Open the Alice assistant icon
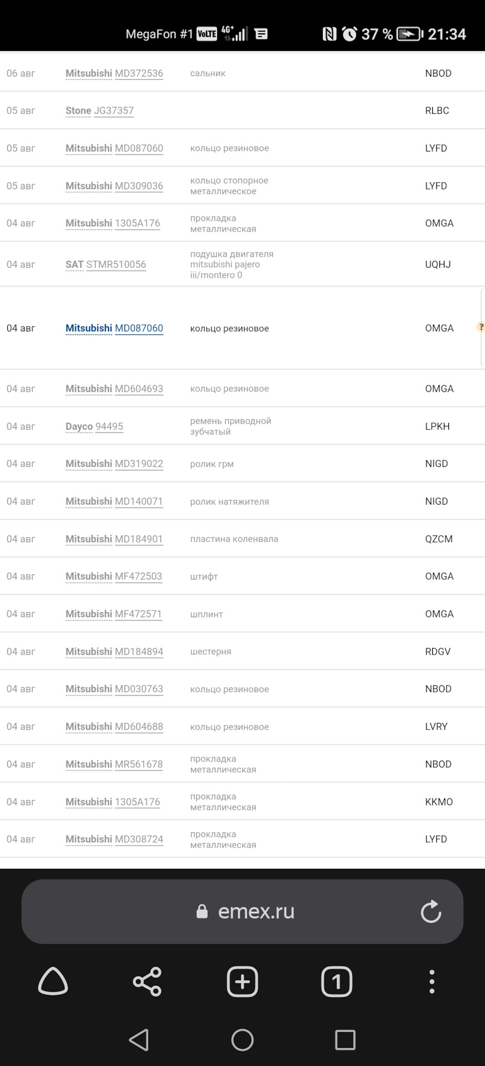This screenshot has height=1066, width=485. coord(53,982)
